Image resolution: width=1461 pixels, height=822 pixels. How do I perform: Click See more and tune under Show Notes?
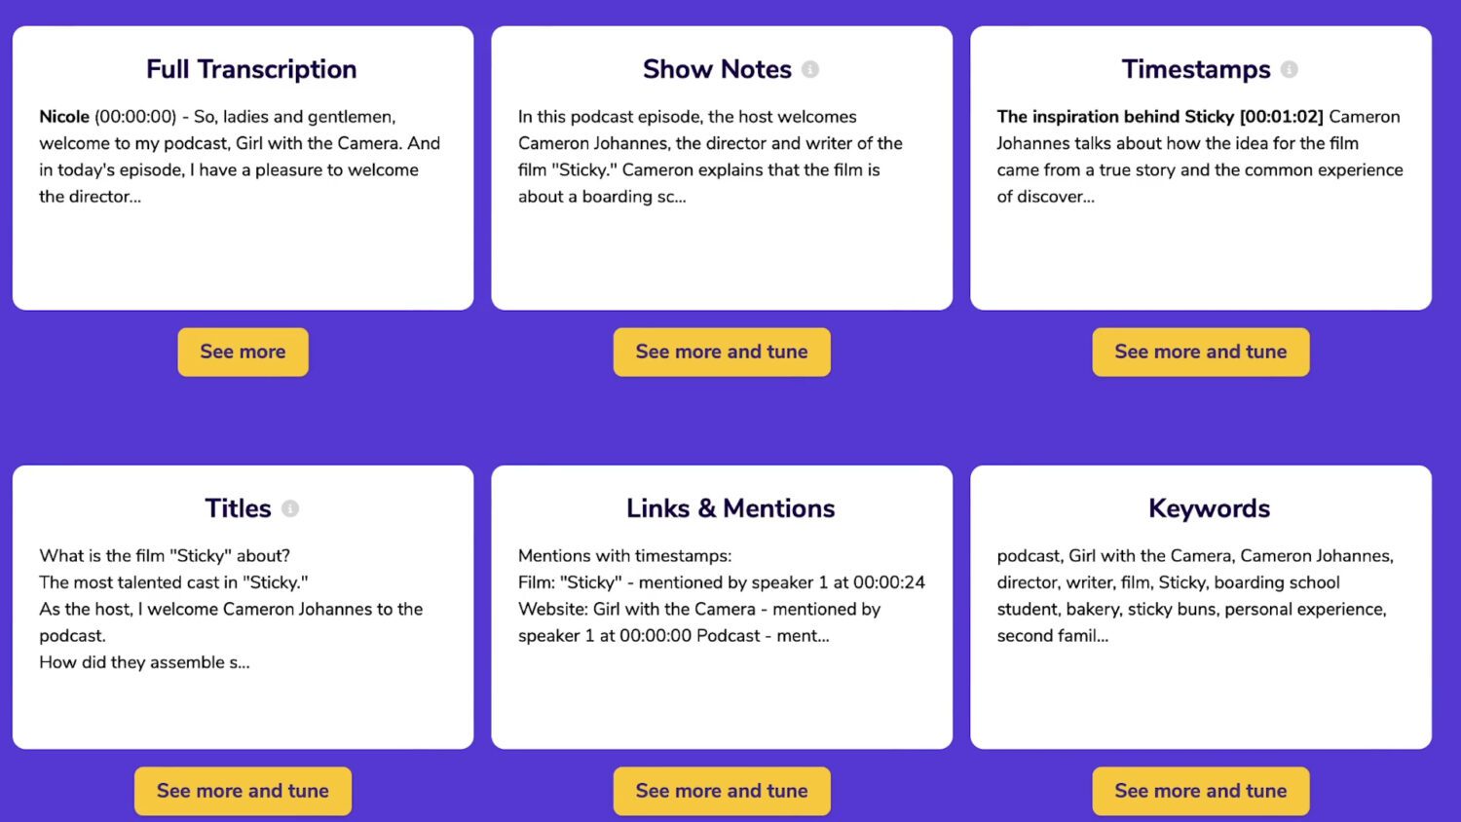pos(722,352)
